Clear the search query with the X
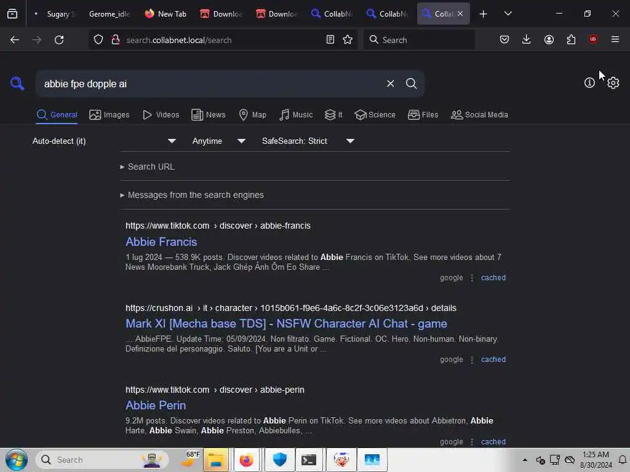The image size is (630, 472). pos(390,84)
